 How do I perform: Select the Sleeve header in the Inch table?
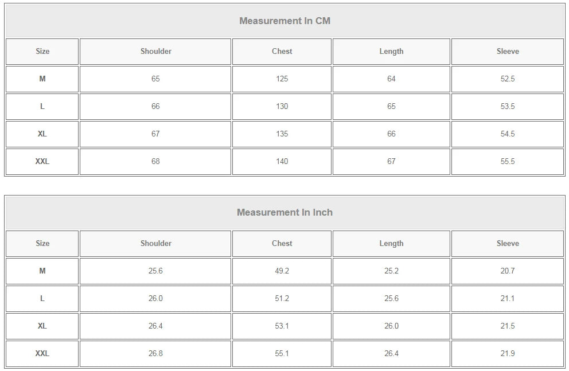coord(508,243)
